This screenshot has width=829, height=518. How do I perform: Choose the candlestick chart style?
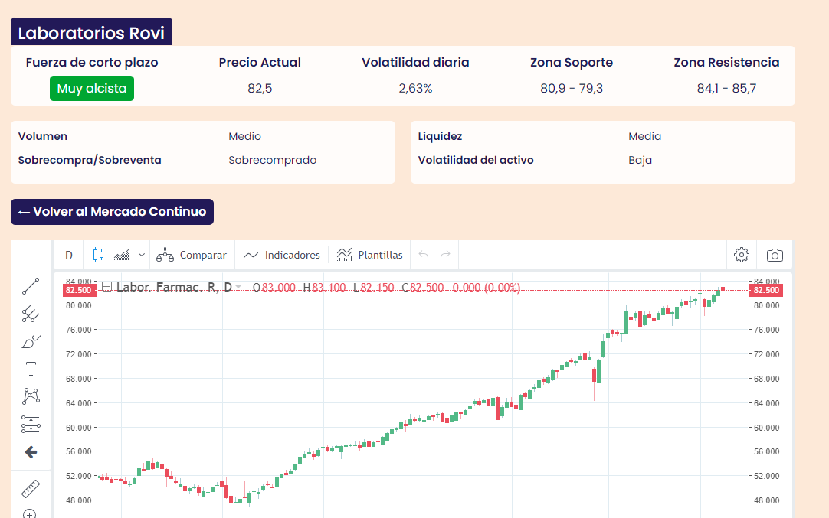(98, 255)
